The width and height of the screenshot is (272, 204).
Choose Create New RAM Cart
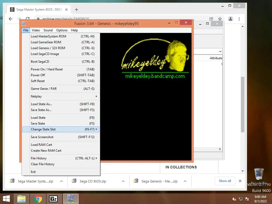pos(61,151)
